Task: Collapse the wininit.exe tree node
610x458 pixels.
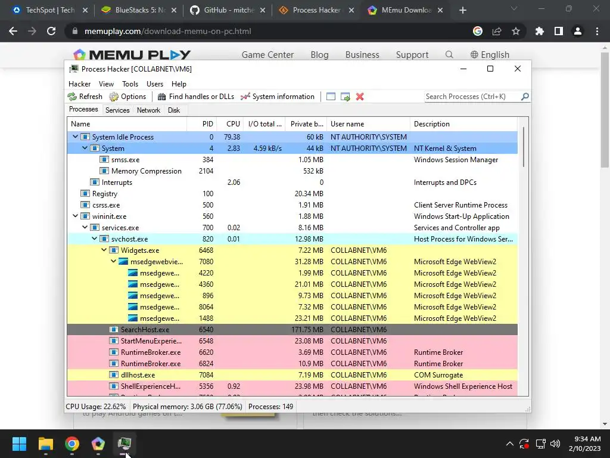Action: (x=75, y=216)
